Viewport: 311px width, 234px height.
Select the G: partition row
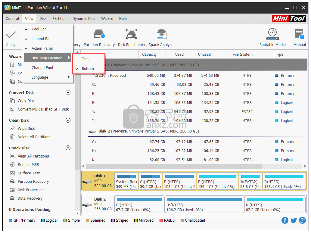(x=197, y=142)
